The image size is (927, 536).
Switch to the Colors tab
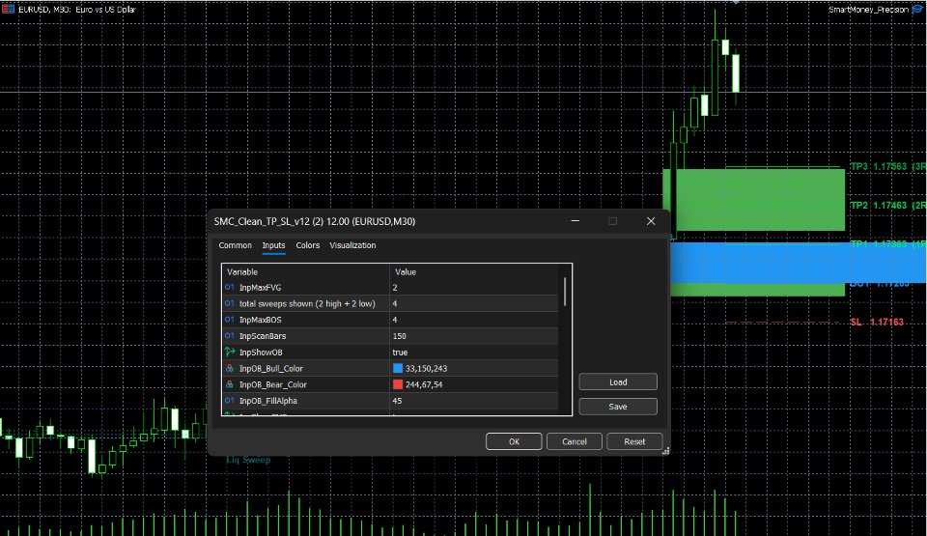(307, 245)
